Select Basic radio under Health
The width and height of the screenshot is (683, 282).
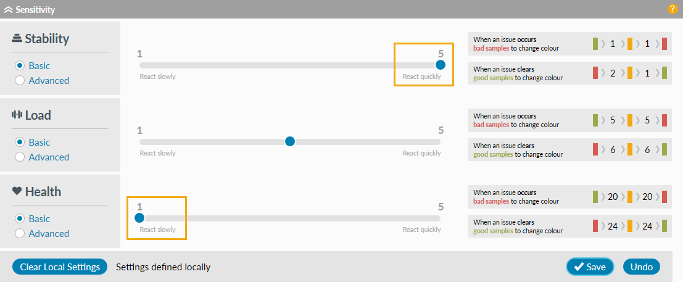tap(20, 219)
